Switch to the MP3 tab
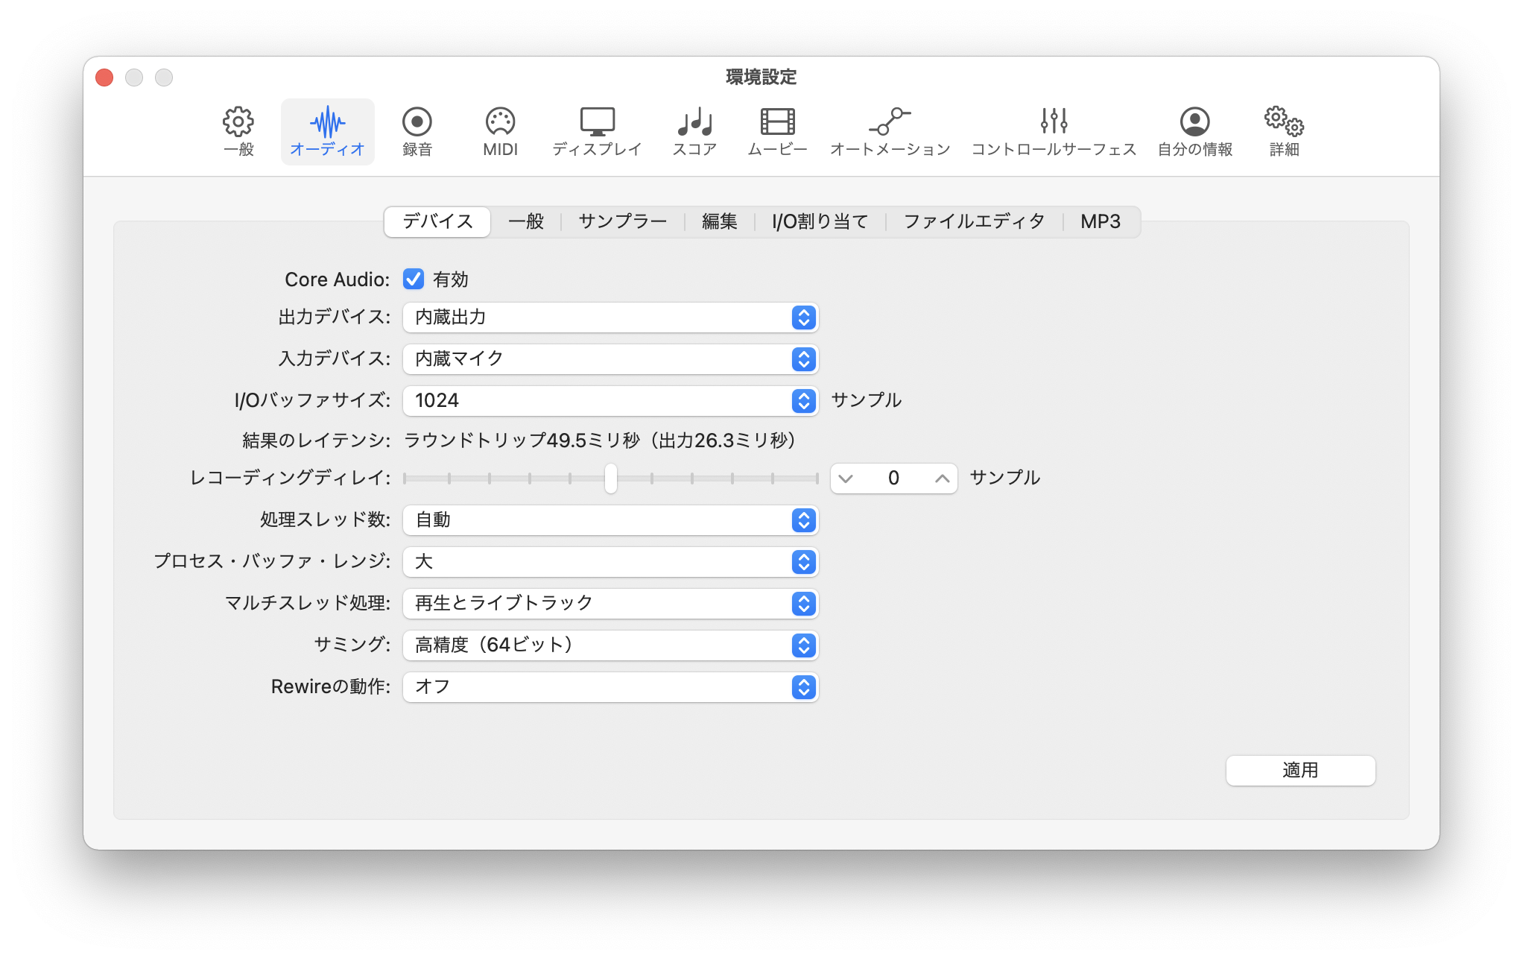Screen dimensions: 1523x960 (1100, 221)
